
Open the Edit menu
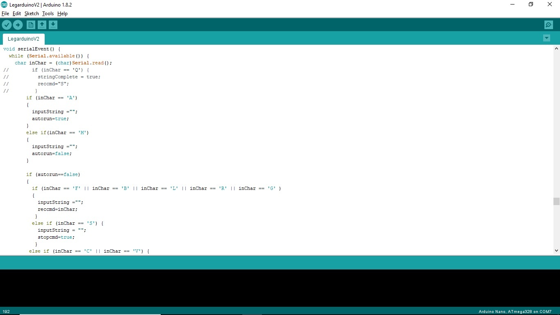point(16,14)
